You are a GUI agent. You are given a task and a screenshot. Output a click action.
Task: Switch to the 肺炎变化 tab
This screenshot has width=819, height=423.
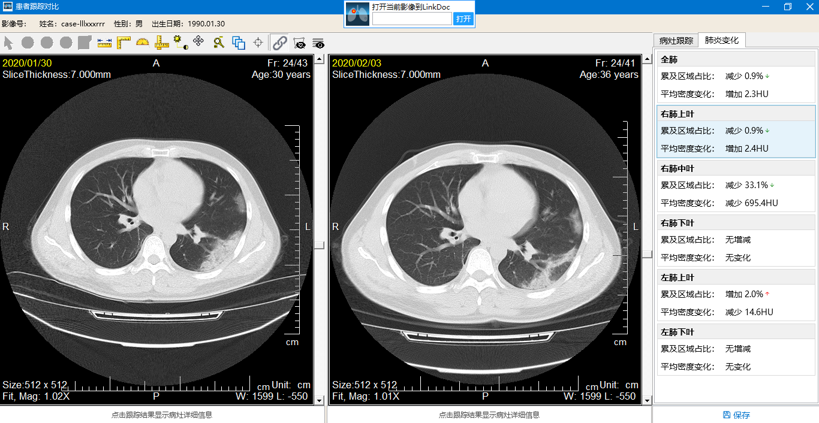722,40
